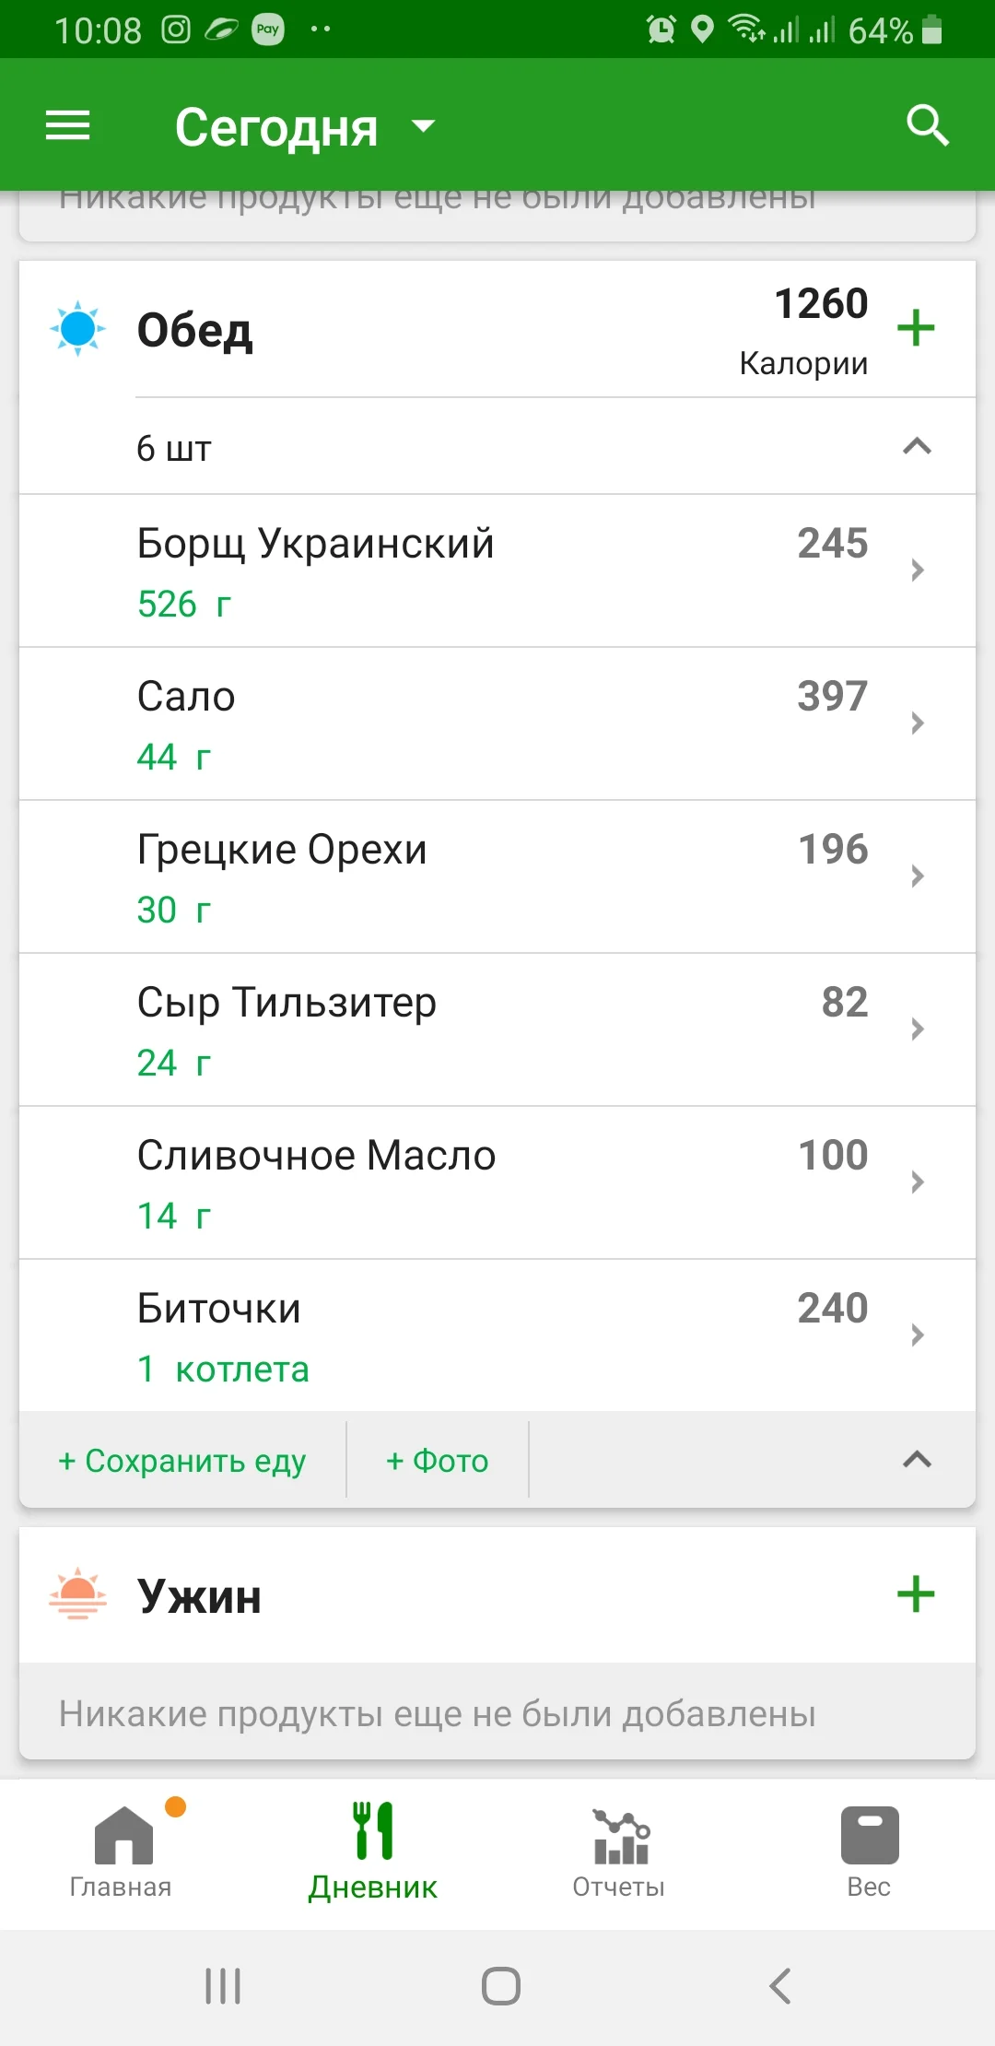
Task: Tap the + Фото button
Action: point(438,1461)
